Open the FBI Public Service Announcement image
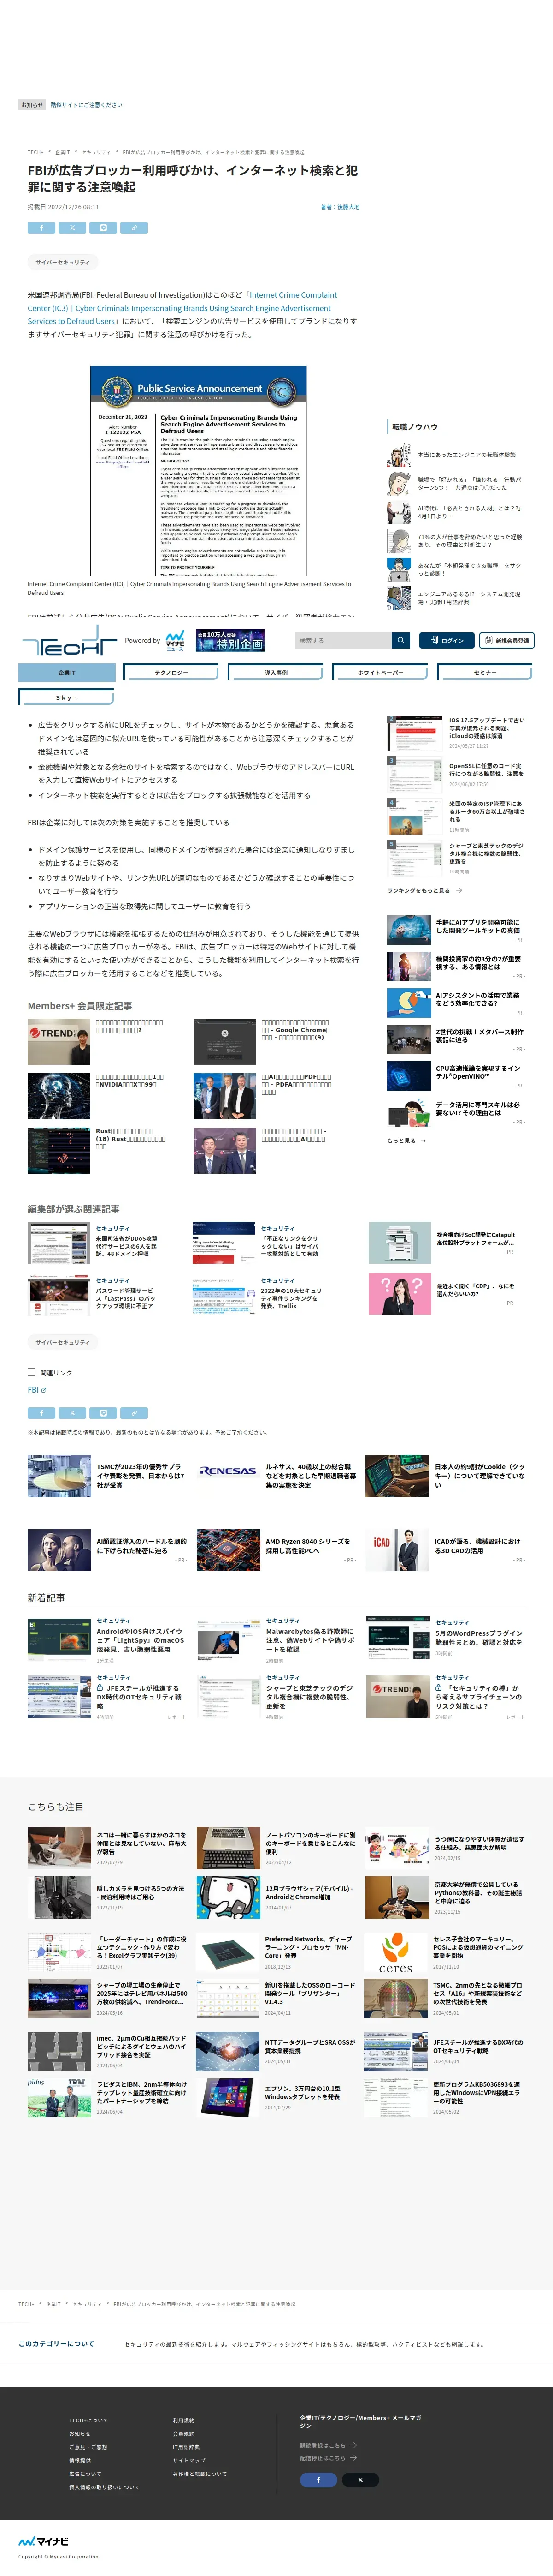The width and height of the screenshot is (553, 2576). 199,471
